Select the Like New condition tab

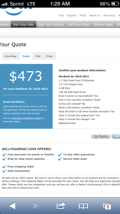(11, 56)
